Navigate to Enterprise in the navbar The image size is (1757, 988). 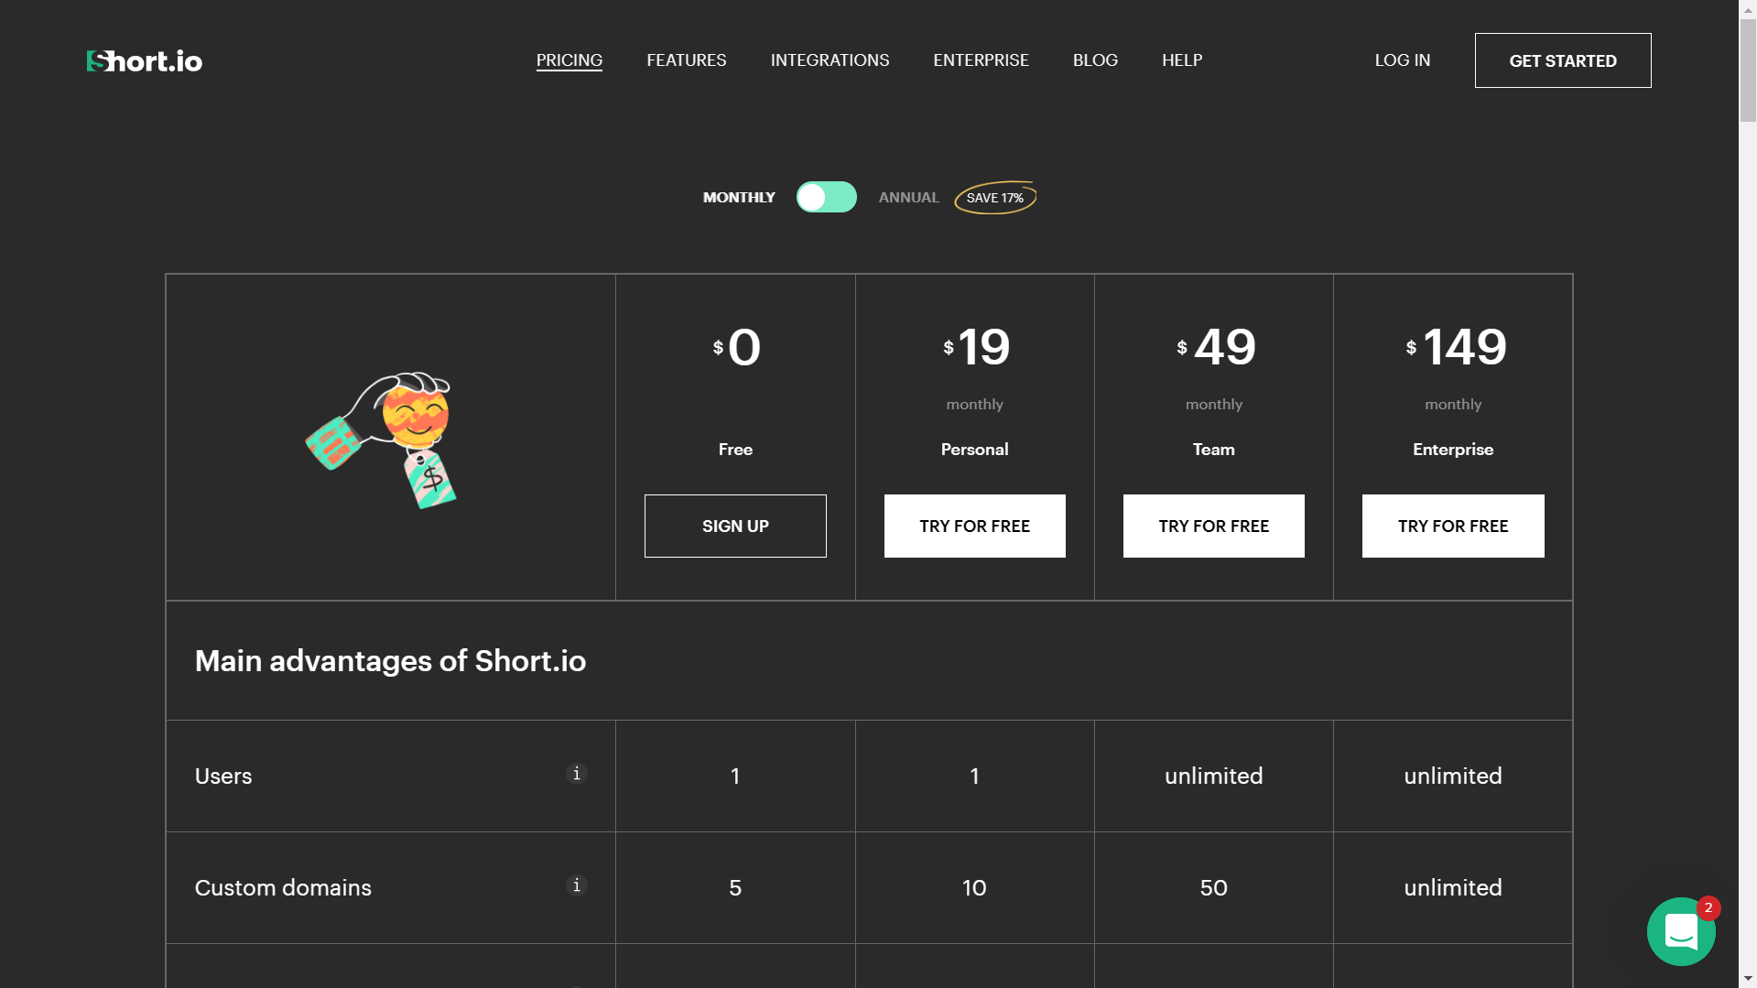click(982, 60)
